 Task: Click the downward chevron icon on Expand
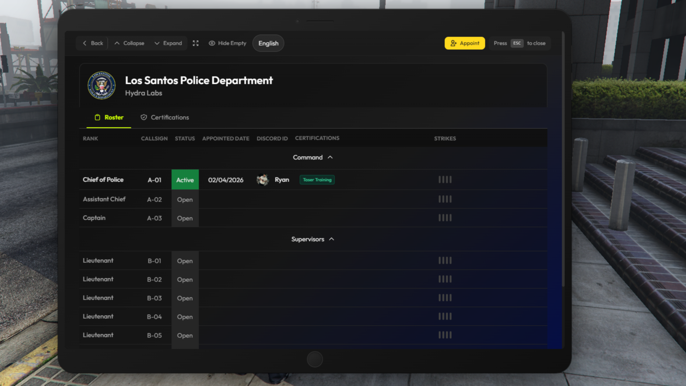[157, 43]
